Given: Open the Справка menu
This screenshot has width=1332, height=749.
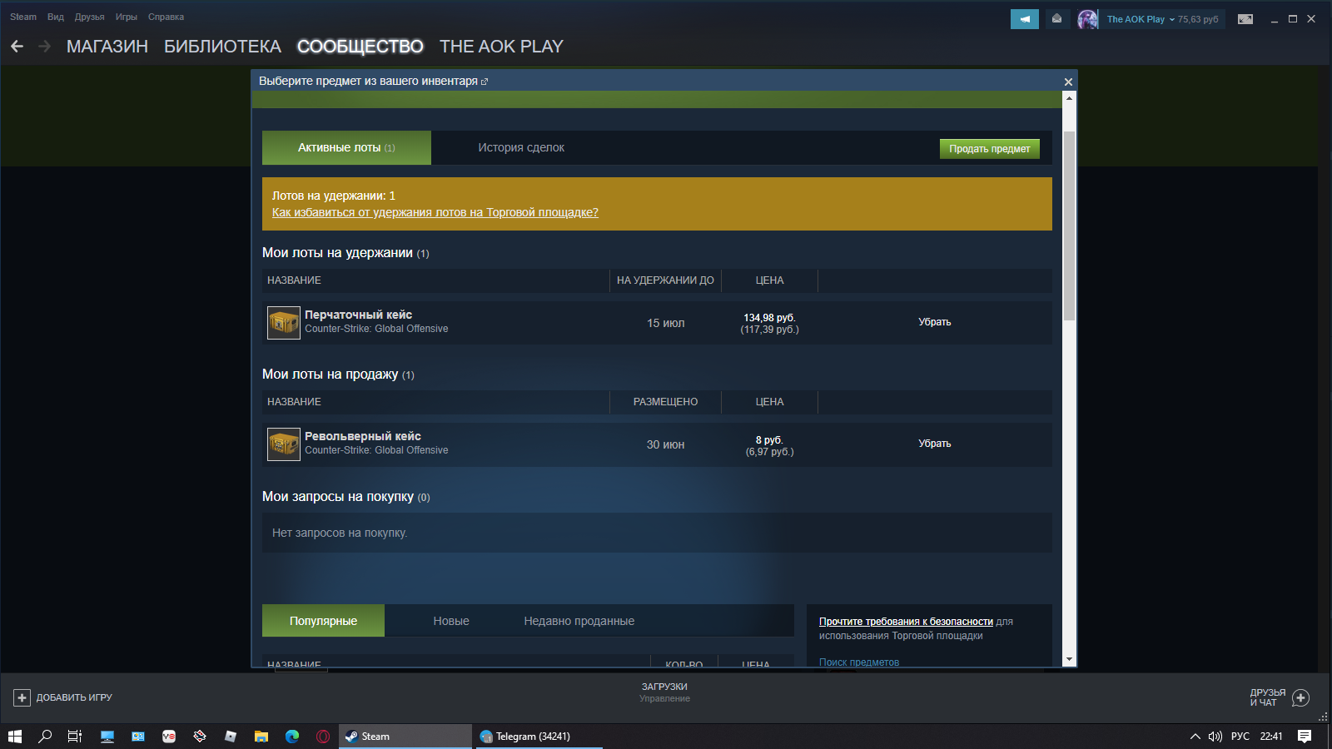Looking at the screenshot, I should [166, 17].
